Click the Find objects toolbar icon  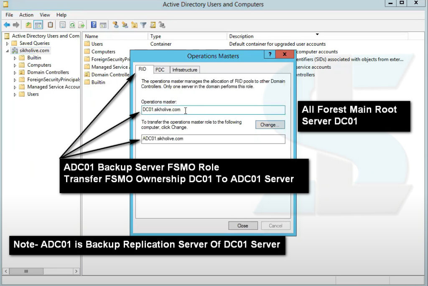click(x=153, y=25)
